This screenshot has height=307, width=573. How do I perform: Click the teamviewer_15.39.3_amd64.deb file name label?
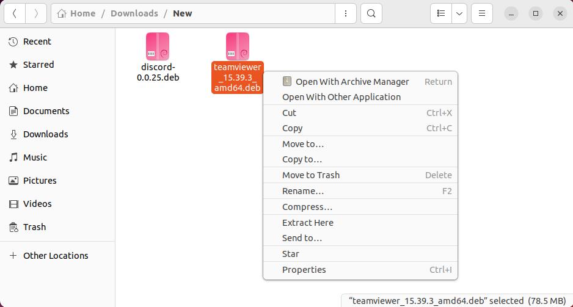[x=238, y=78]
